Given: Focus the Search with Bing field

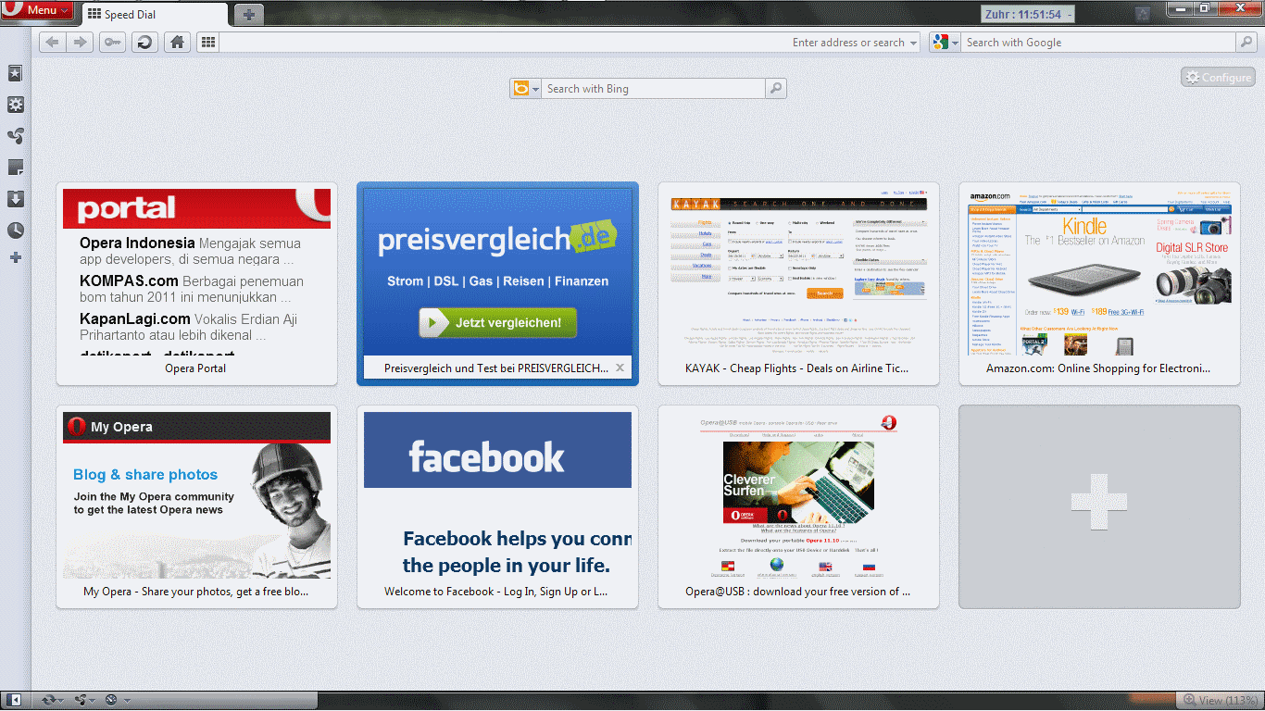Looking at the screenshot, I should click(653, 89).
